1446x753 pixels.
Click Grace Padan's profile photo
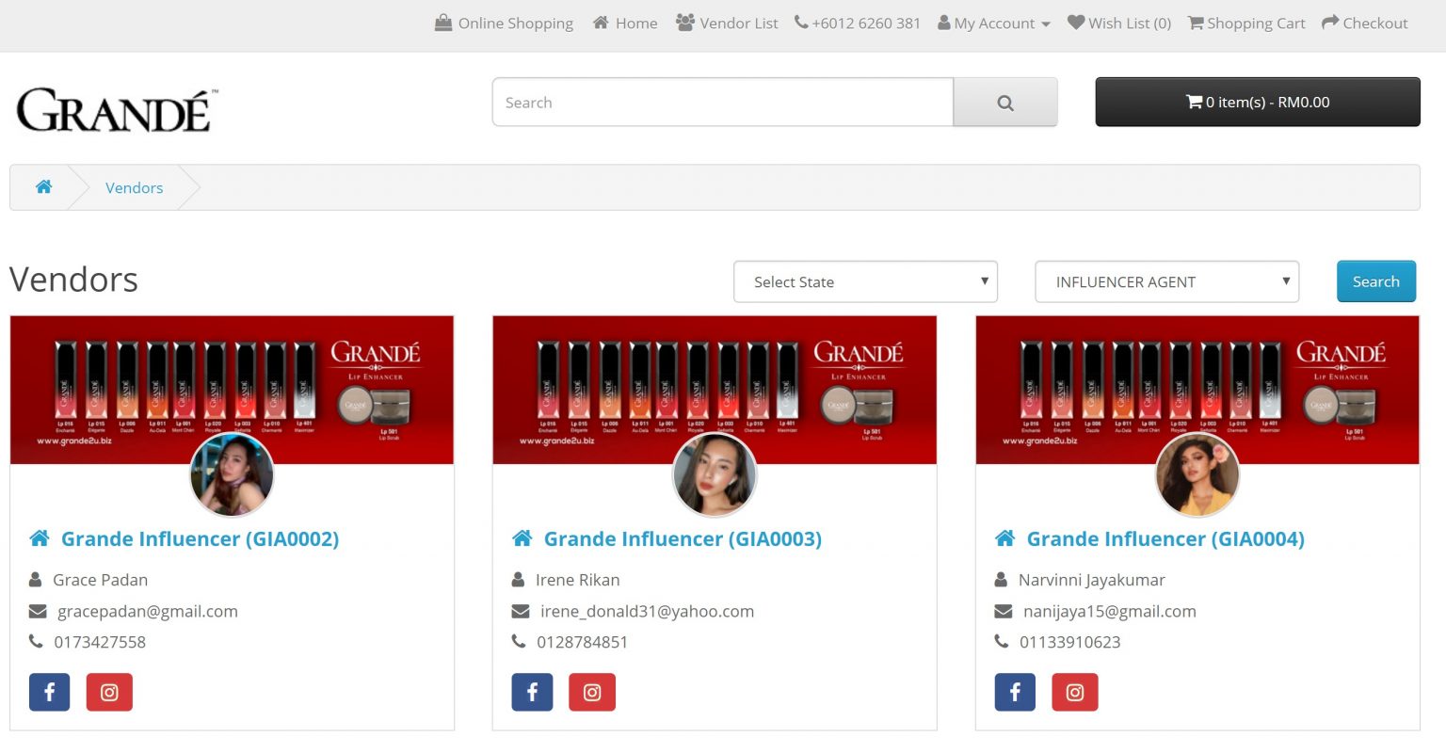coord(232,475)
